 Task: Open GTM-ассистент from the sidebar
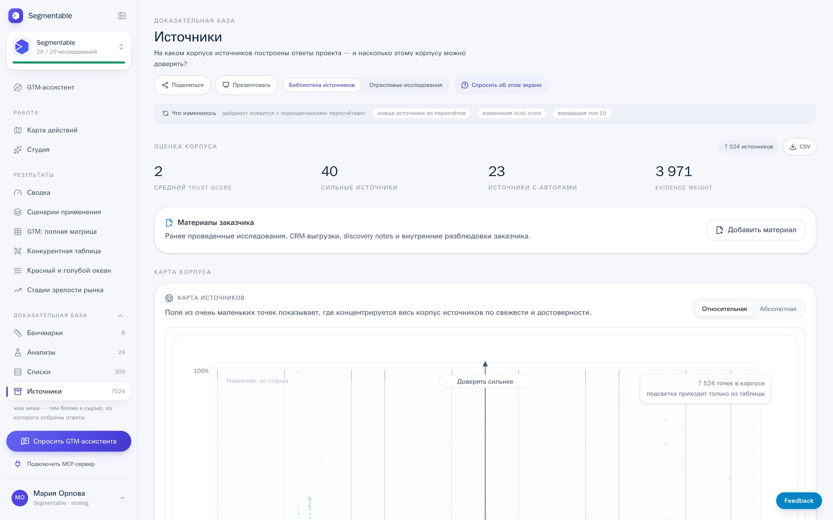[69, 87]
